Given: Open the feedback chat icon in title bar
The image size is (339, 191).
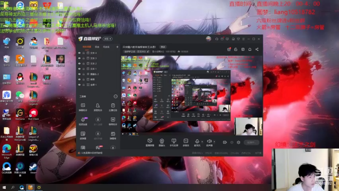Looking at the screenshot, I should (227, 39).
